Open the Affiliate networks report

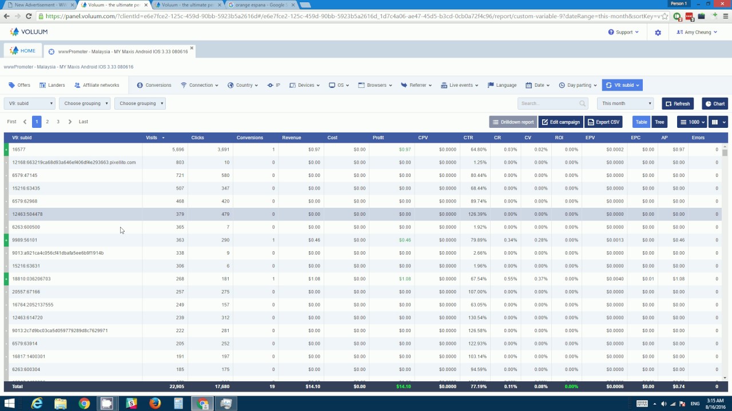[x=97, y=85]
